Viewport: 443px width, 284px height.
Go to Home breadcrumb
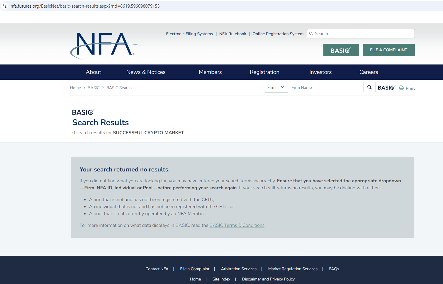pos(75,88)
